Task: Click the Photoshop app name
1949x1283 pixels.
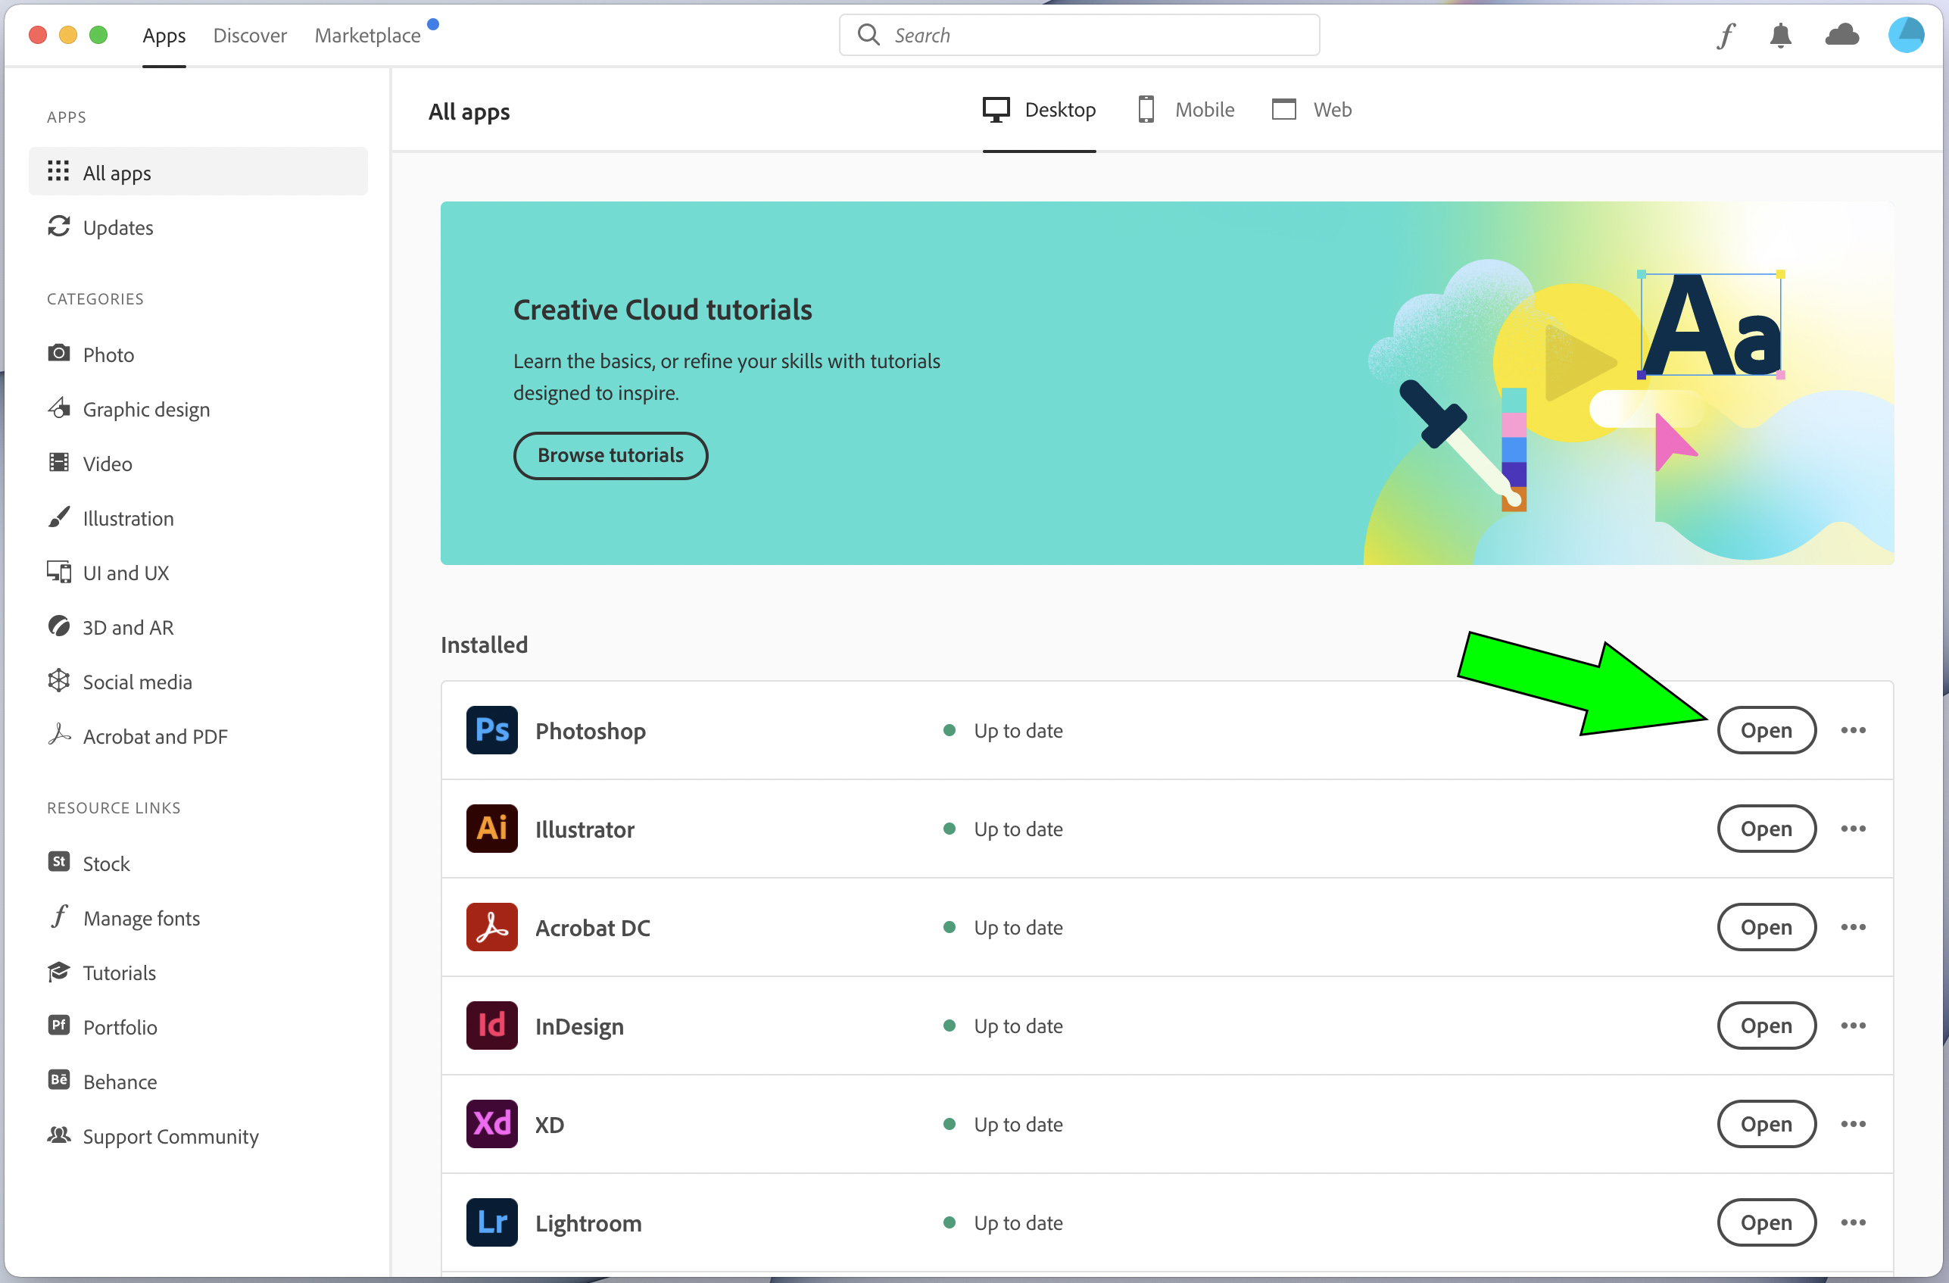Action: (x=590, y=731)
